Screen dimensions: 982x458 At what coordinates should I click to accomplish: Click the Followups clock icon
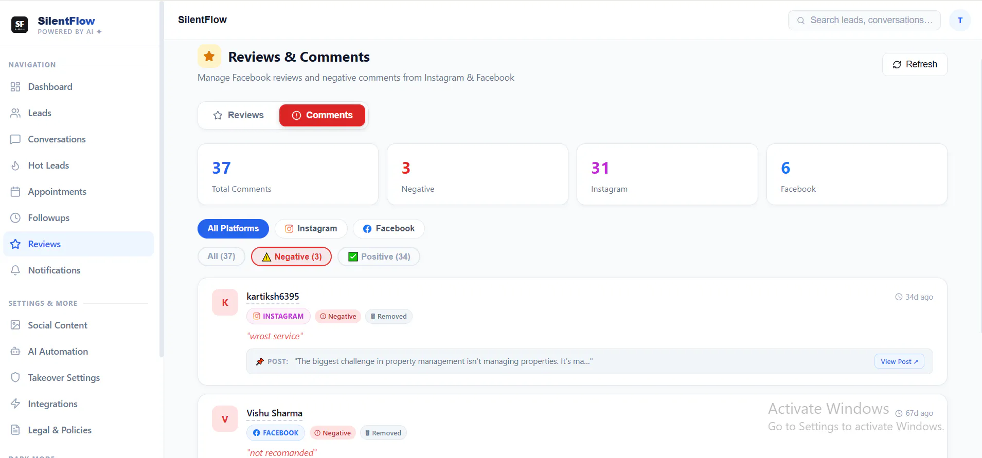tap(15, 218)
